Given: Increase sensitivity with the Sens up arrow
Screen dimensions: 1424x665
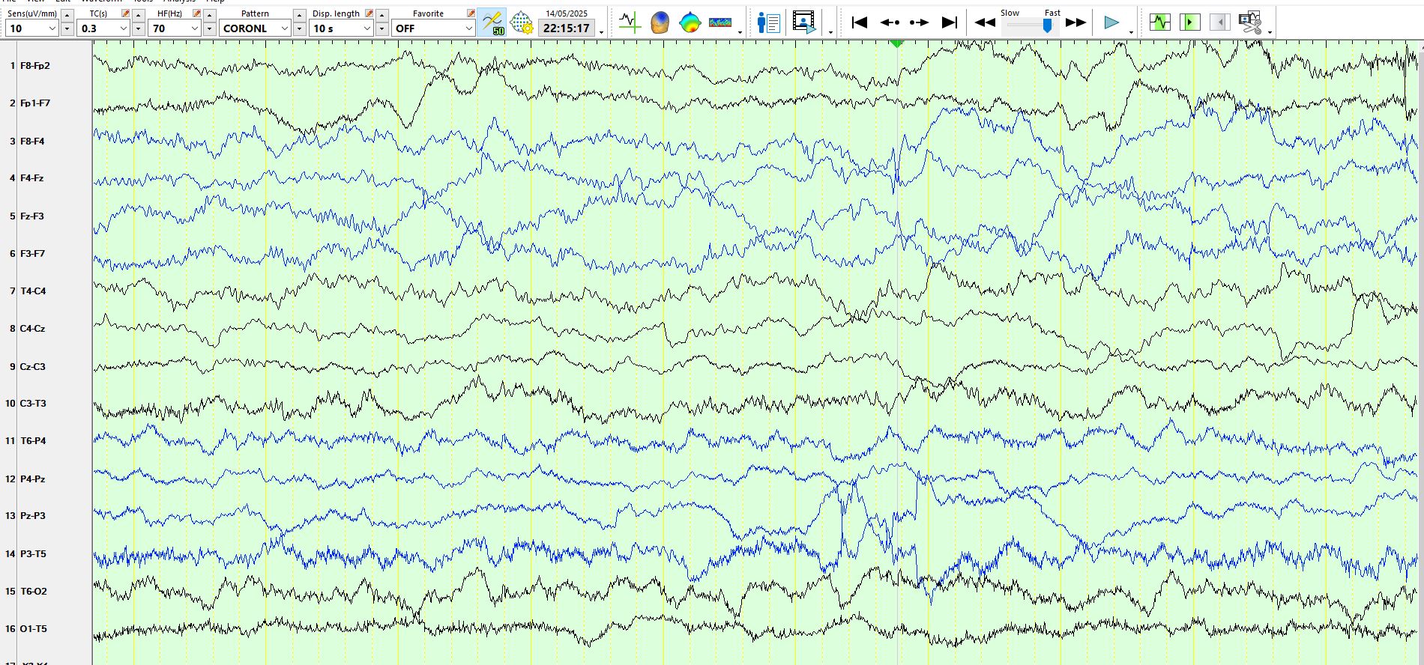Looking at the screenshot, I should pyautogui.click(x=67, y=15).
